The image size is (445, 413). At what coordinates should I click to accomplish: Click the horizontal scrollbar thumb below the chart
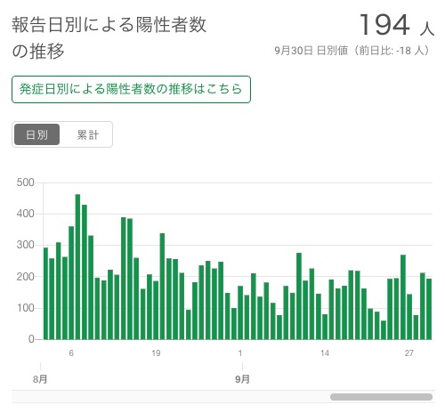[381, 397]
